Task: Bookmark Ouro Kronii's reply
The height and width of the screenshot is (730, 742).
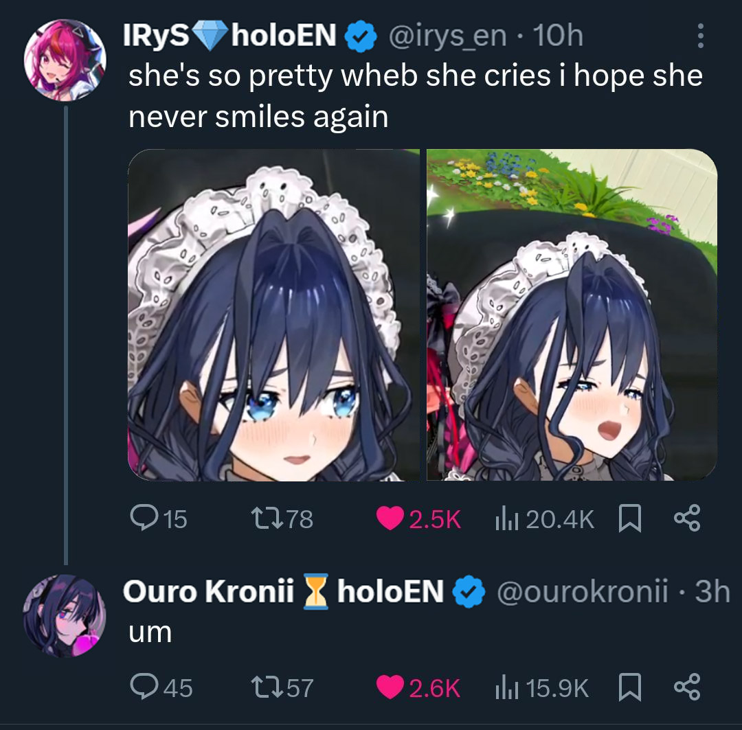Action: coord(630,687)
